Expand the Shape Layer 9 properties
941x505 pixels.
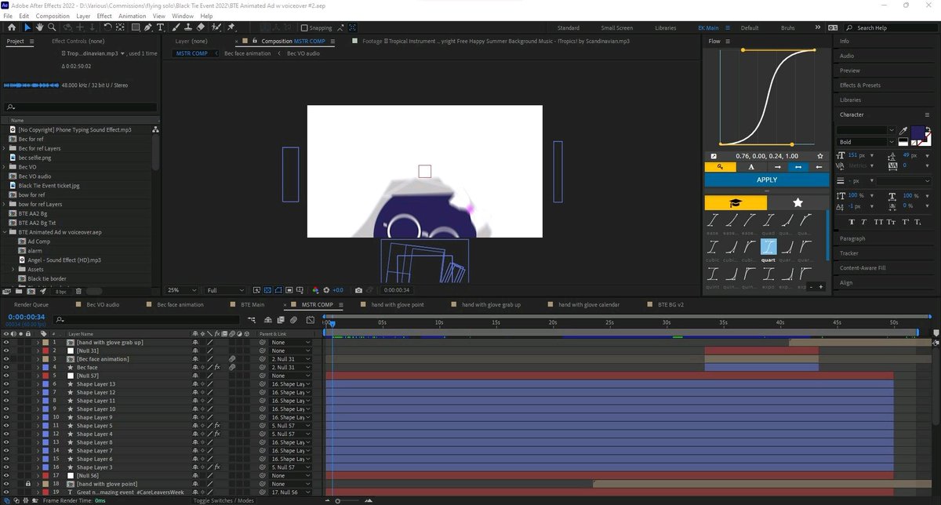click(38, 417)
